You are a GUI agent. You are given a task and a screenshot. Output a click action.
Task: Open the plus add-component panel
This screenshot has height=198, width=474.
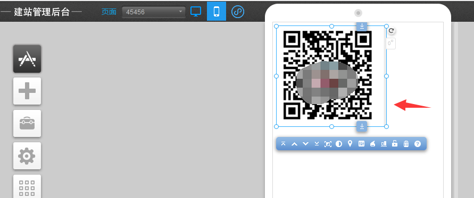pyautogui.click(x=27, y=91)
